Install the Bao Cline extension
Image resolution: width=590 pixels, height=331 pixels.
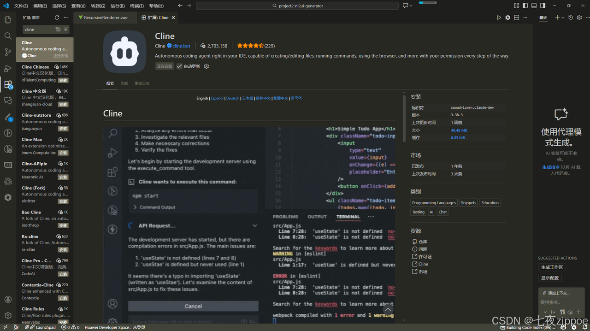(x=63, y=225)
